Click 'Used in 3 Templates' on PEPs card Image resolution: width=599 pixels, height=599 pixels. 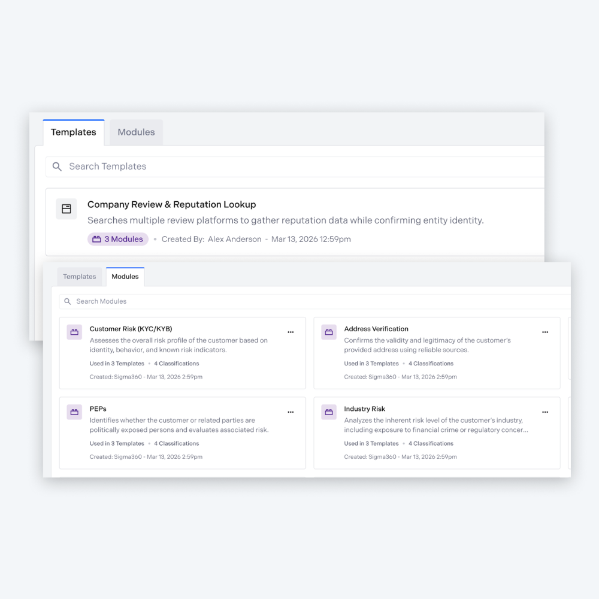tap(117, 443)
